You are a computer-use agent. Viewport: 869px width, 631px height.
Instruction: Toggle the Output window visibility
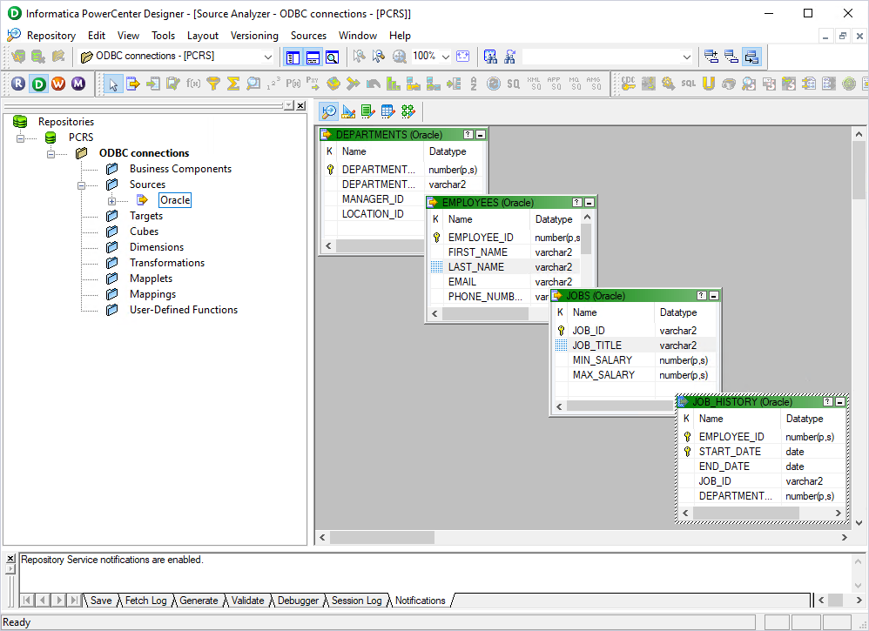(313, 57)
